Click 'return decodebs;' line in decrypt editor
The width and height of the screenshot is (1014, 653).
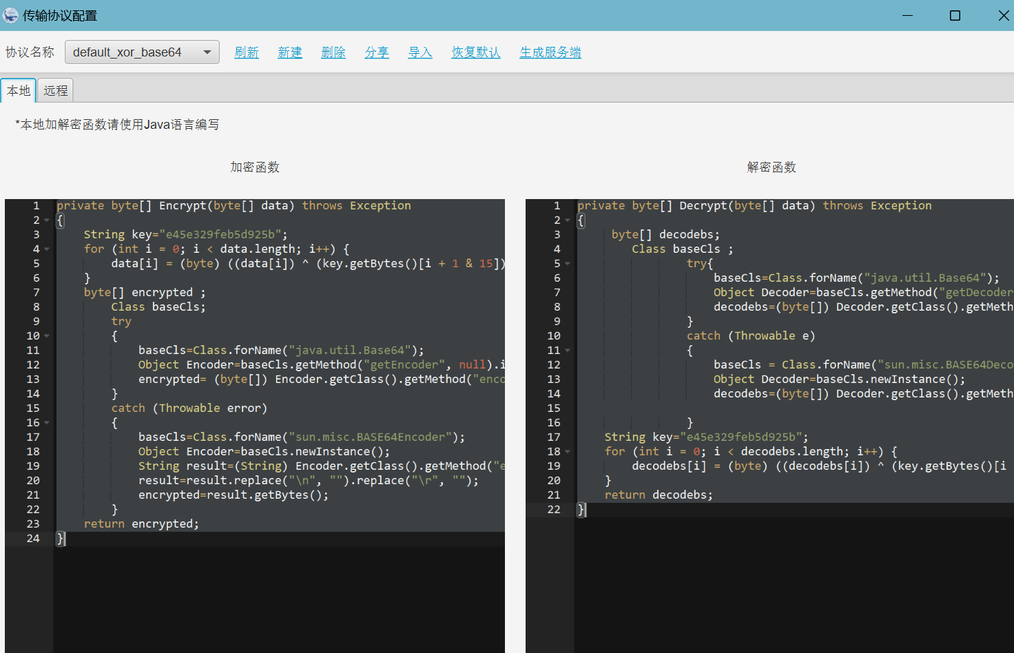pos(659,495)
